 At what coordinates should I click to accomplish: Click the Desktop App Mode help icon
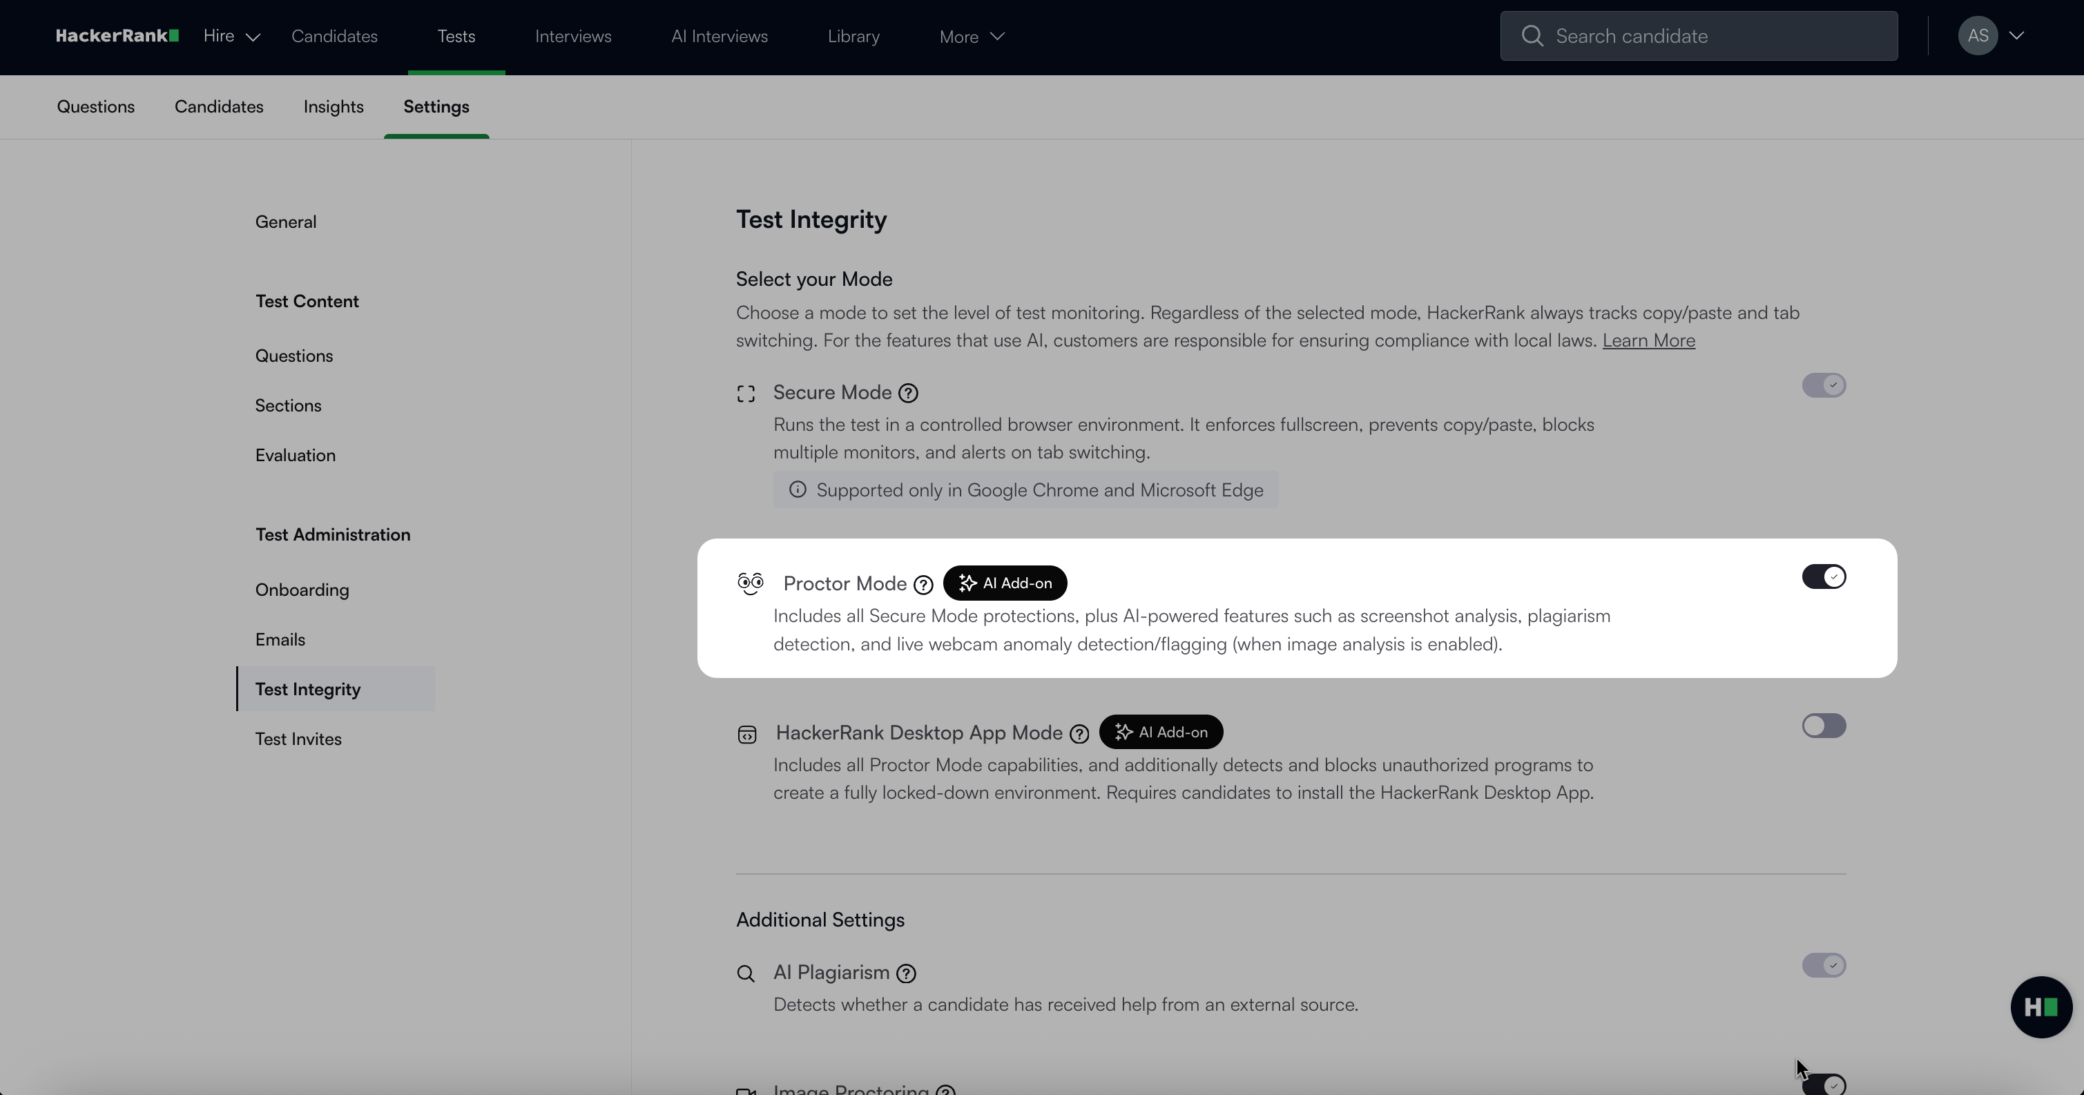(x=1079, y=733)
